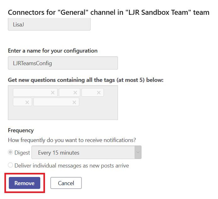Open the Every 15 minutes dropdown
This screenshot has height=199, width=218.
point(86,152)
